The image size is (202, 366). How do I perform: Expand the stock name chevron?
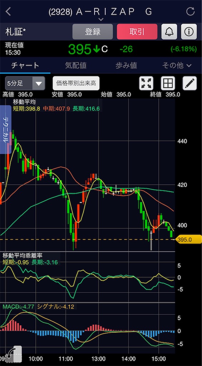101,19
